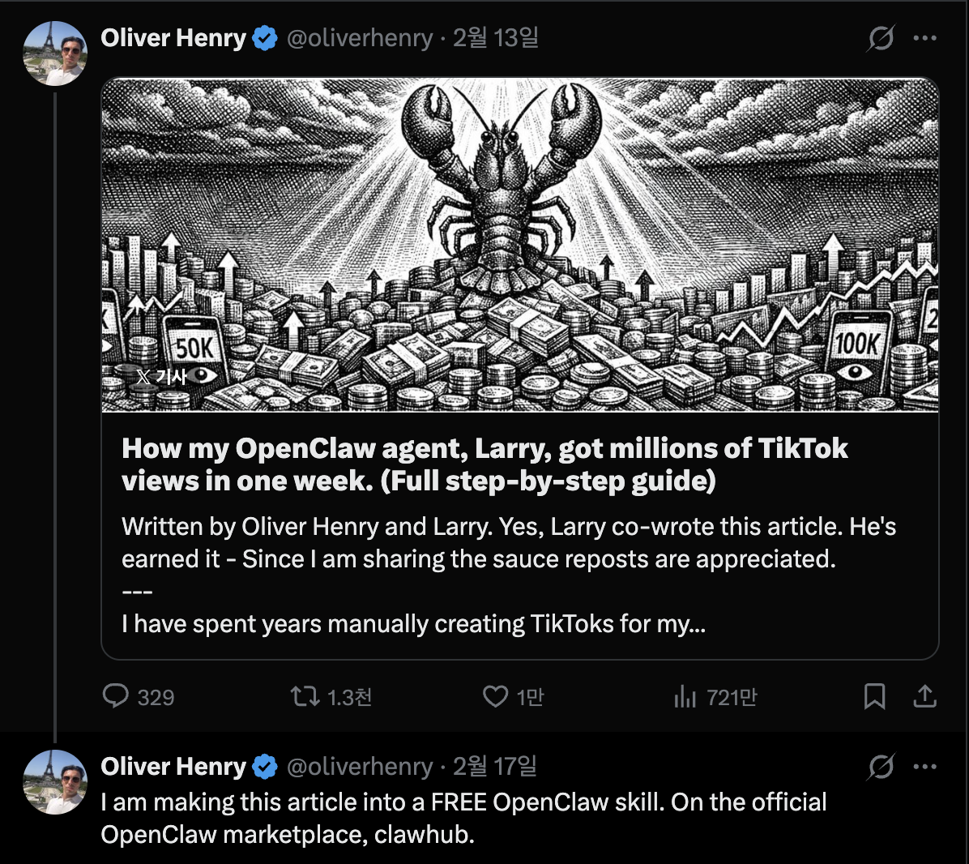This screenshot has height=864, width=969.
Task: Open the 2월 13일 timestamp link
Action: pyautogui.click(x=496, y=38)
